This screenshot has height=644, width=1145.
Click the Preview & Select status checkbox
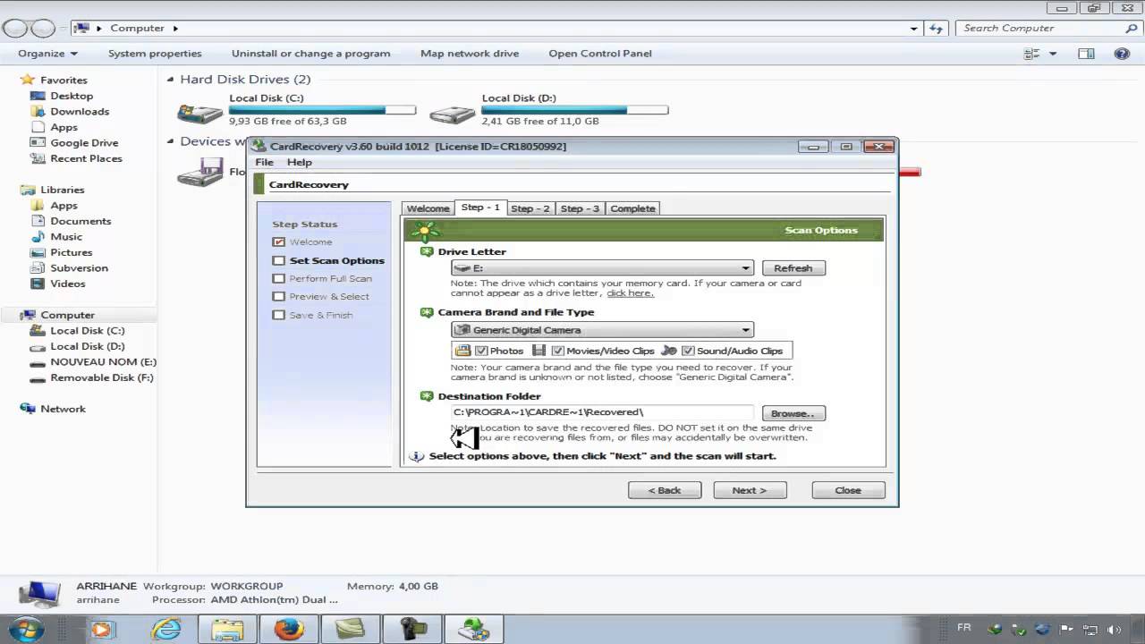coord(279,297)
